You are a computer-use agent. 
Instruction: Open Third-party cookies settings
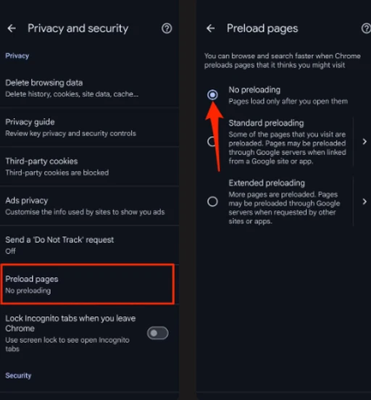89,167
